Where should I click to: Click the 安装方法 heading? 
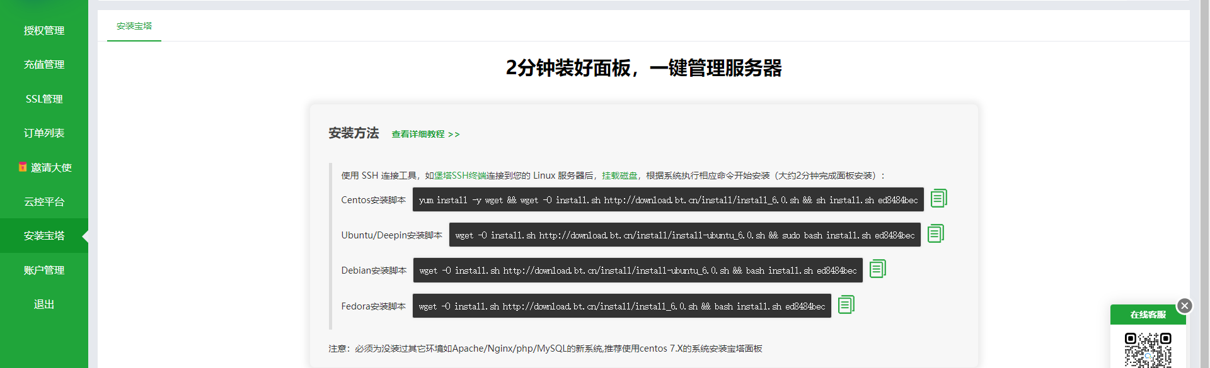pos(354,133)
